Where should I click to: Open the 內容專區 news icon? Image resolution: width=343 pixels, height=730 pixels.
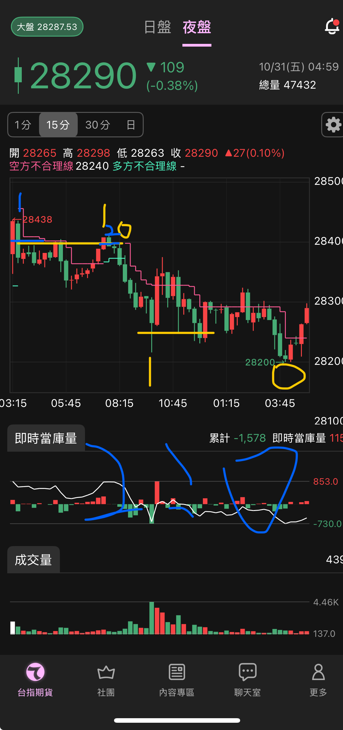click(x=177, y=672)
